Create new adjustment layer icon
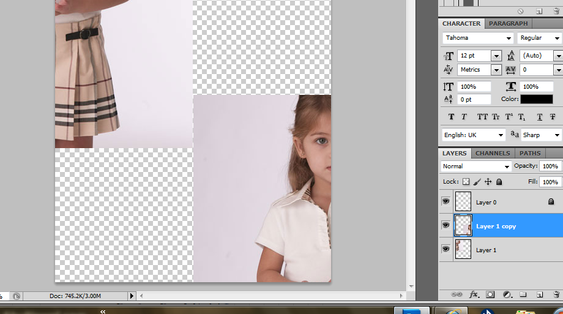The height and width of the screenshot is (314, 563). 507,294
